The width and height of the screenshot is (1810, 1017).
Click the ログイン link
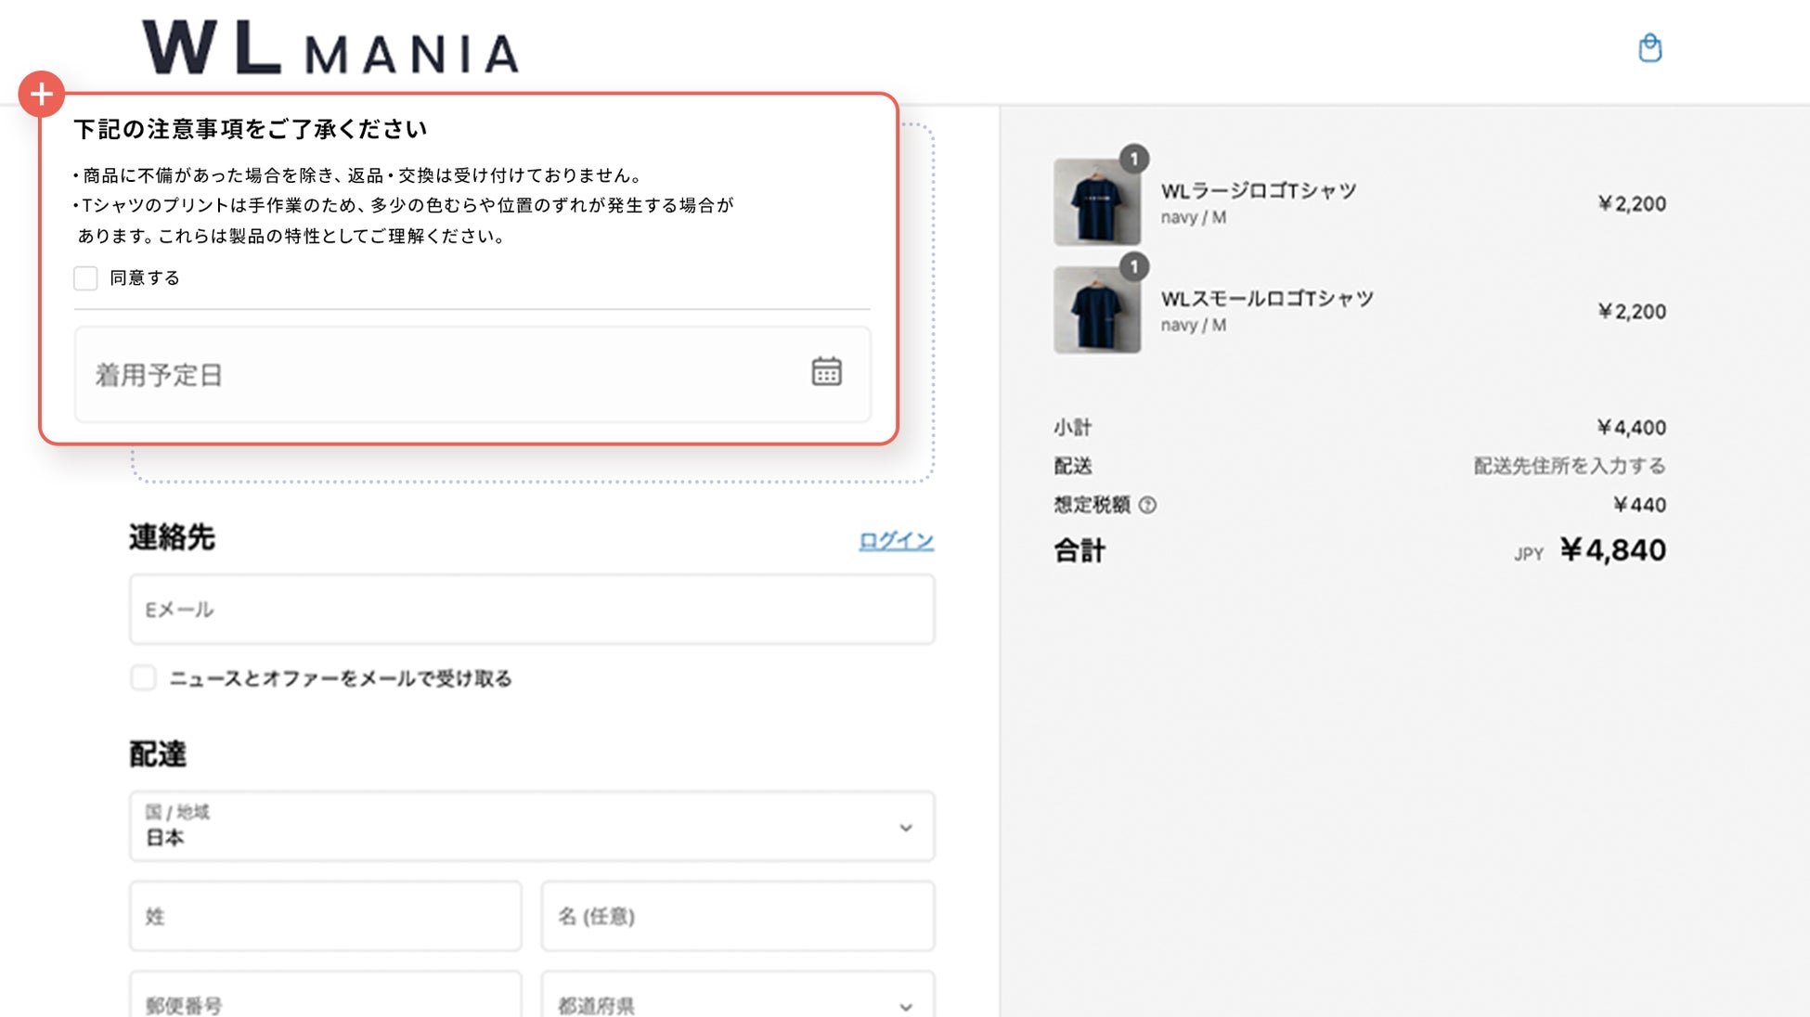click(896, 540)
